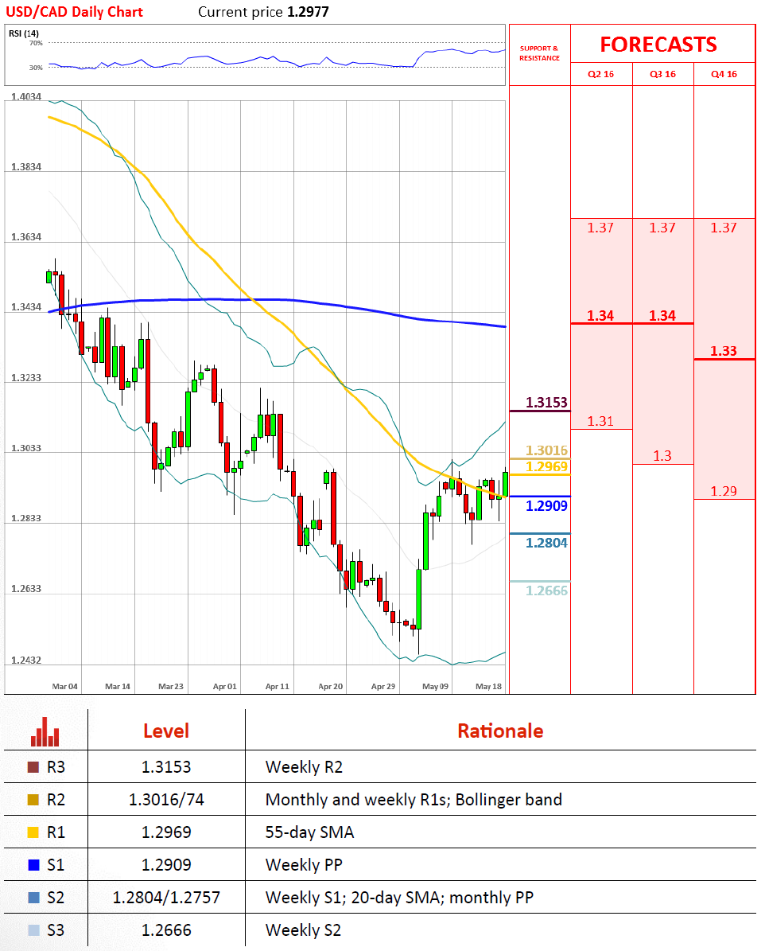The image size is (765, 951).
Task: Click the 1.3153 resistance level label
Action: pos(546,403)
